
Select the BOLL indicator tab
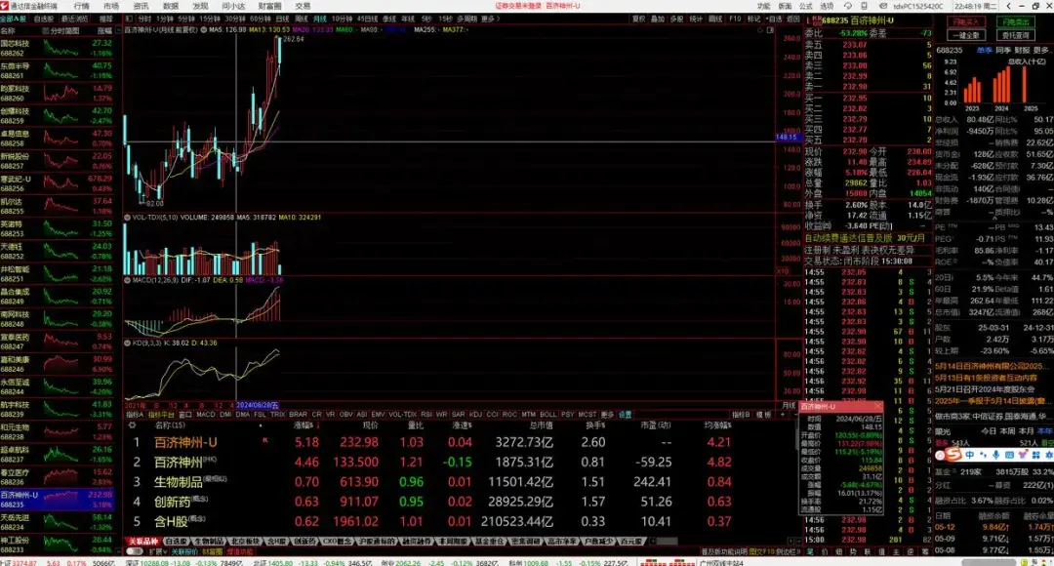(547, 414)
